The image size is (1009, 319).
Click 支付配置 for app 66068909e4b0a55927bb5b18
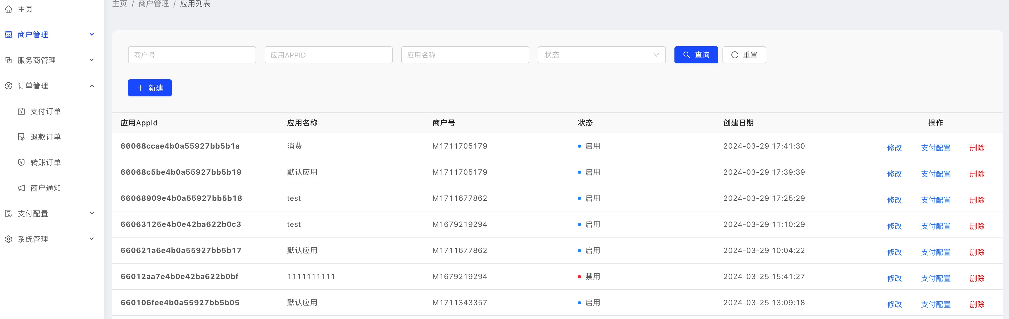point(935,200)
